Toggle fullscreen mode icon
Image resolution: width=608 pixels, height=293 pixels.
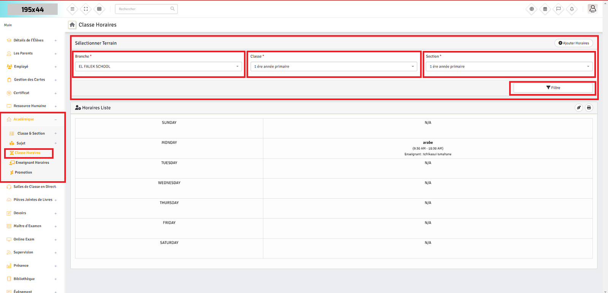tap(86, 9)
